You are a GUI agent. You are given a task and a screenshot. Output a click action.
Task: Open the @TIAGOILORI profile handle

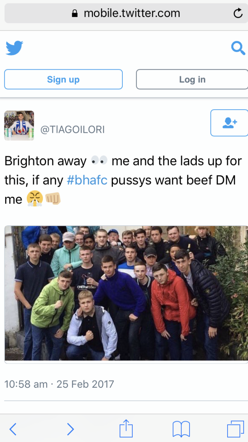(72, 130)
